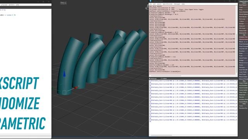
Task: Click the Auto Smooth button
Action: (243, 69)
